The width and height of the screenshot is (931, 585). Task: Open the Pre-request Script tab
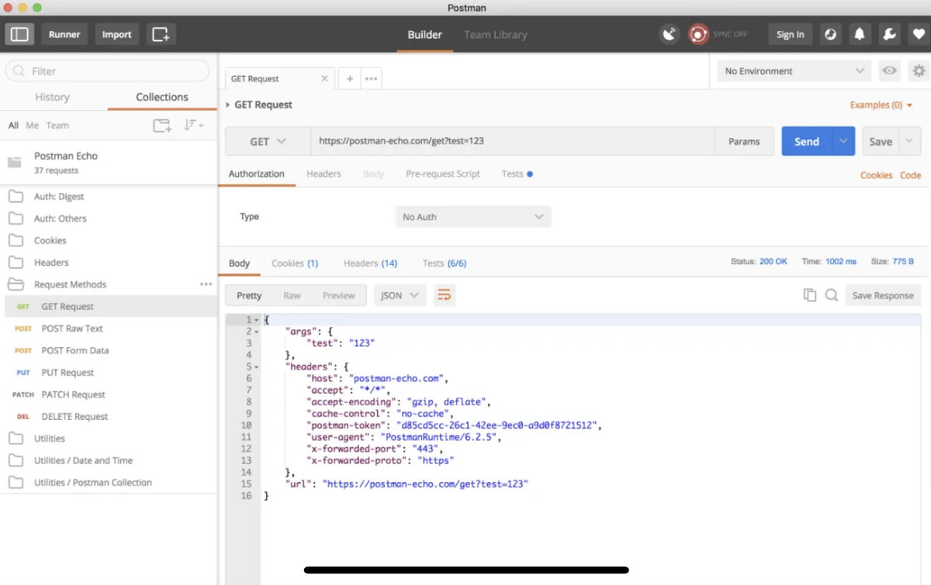443,174
